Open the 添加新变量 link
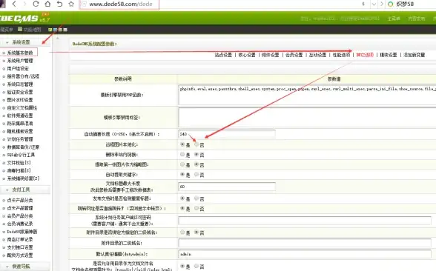 point(414,55)
